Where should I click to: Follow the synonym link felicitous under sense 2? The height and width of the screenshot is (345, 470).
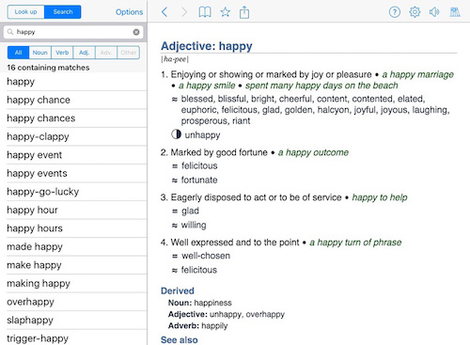[x=199, y=165]
